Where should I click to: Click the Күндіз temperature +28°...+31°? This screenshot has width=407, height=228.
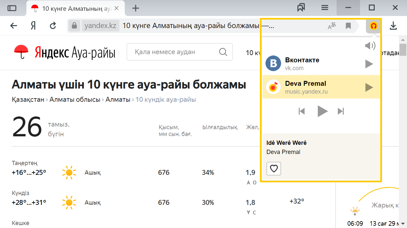tap(29, 202)
